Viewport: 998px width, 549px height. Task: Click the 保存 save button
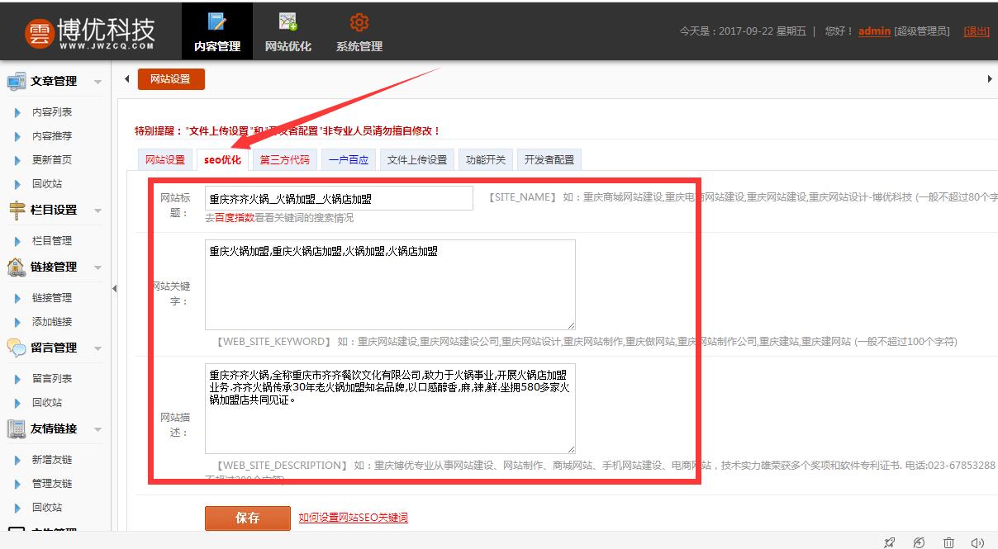click(x=248, y=518)
